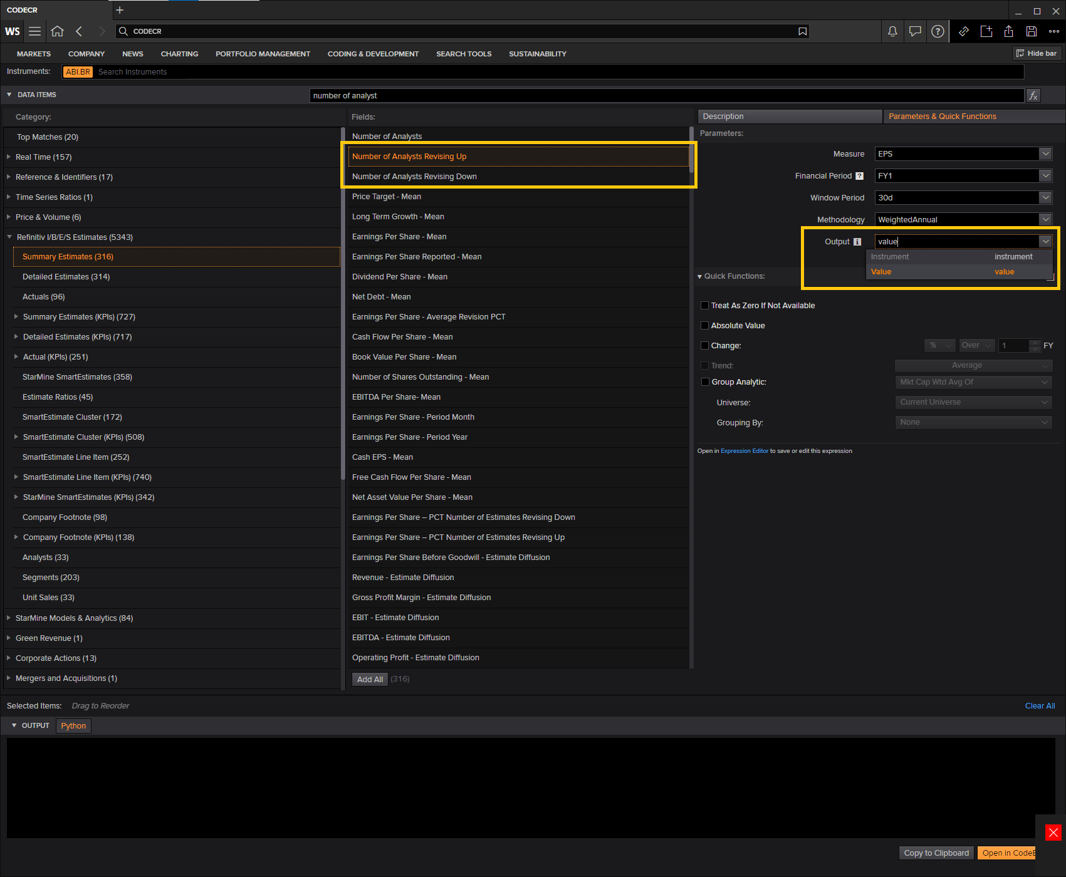
Task: Open the Expression Editor link
Action: (x=744, y=451)
